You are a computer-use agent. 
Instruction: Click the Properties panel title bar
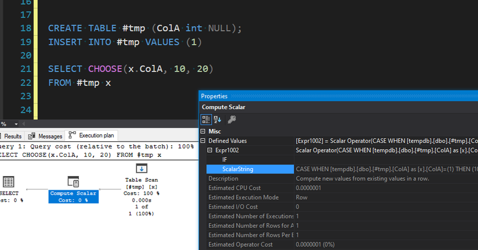coord(338,96)
